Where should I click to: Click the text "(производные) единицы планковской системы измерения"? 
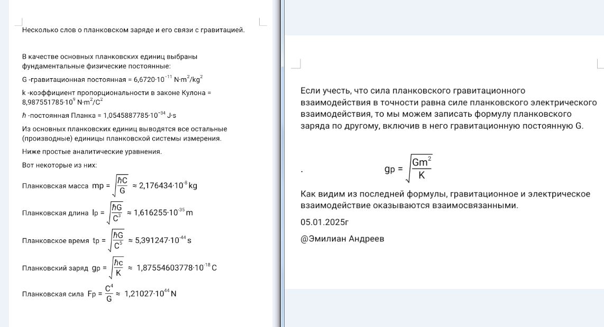click(122, 138)
